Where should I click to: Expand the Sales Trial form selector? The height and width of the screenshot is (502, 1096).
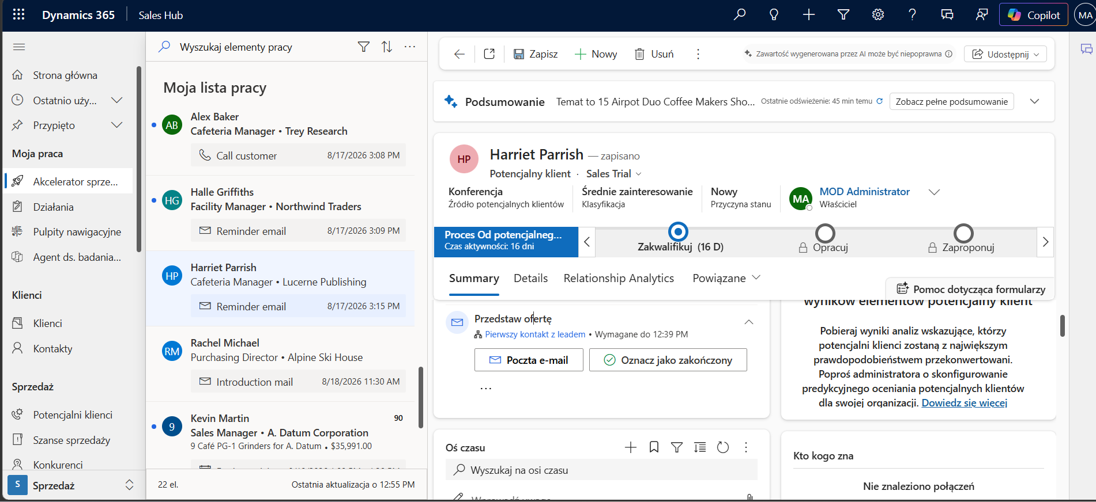[x=614, y=174]
